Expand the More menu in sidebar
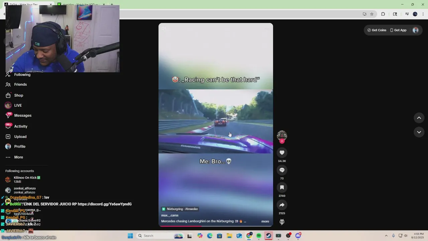Screen dimensions: 428x241 pyautogui.click(x=18, y=157)
